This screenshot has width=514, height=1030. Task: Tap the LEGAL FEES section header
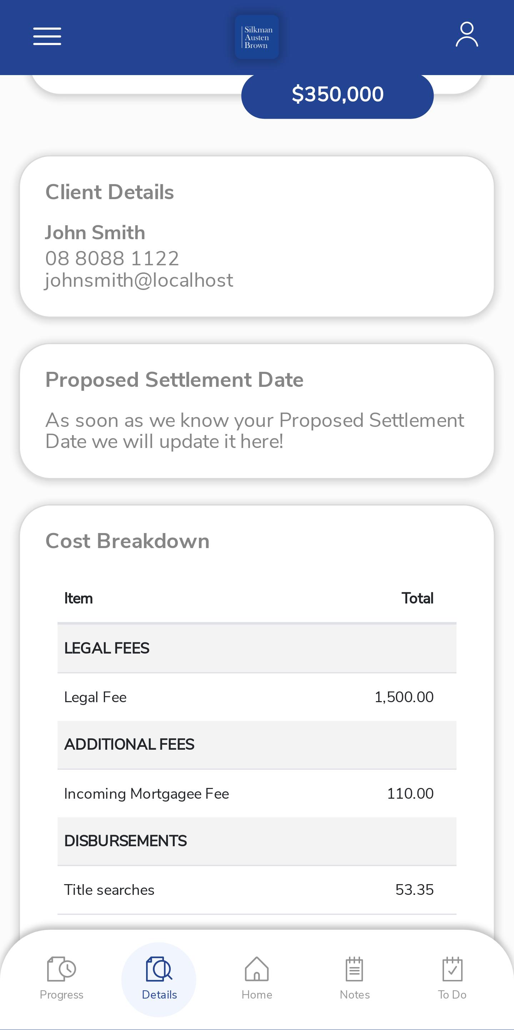point(257,648)
